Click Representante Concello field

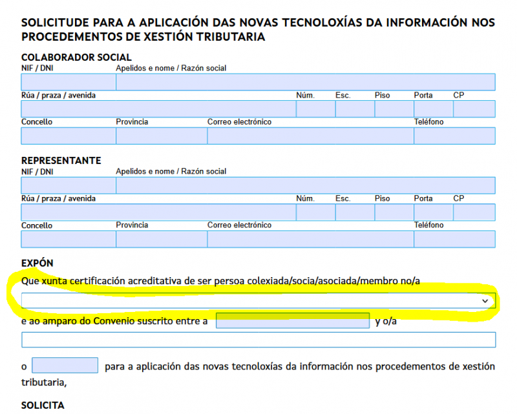pos(69,240)
